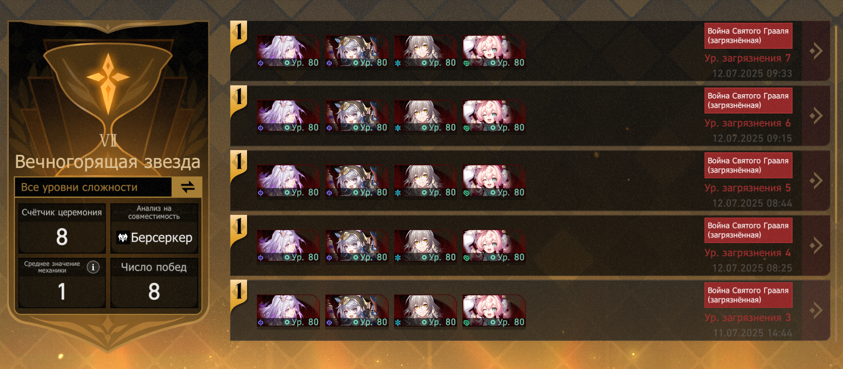Screen dimensions: 843x369
Task: Click gray-haired character in second team row
Action: (x=425, y=116)
